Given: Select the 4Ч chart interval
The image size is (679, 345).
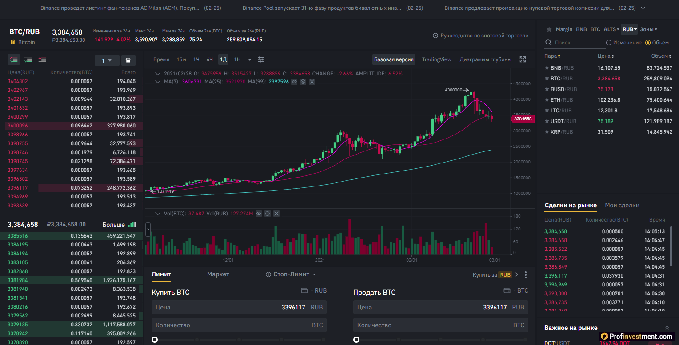Looking at the screenshot, I should [x=210, y=59].
